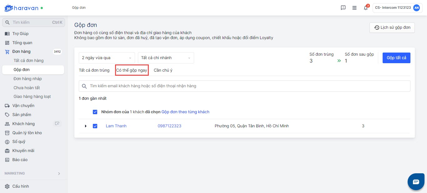The height and width of the screenshot is (193, 427).
Task: Click the icon beside Khách hàng label
Action: [57, 124]
